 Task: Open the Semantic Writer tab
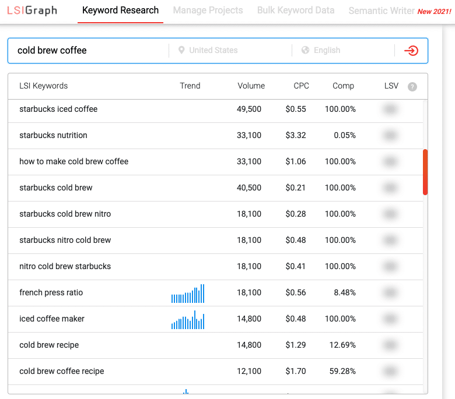(x=381, y=10)
